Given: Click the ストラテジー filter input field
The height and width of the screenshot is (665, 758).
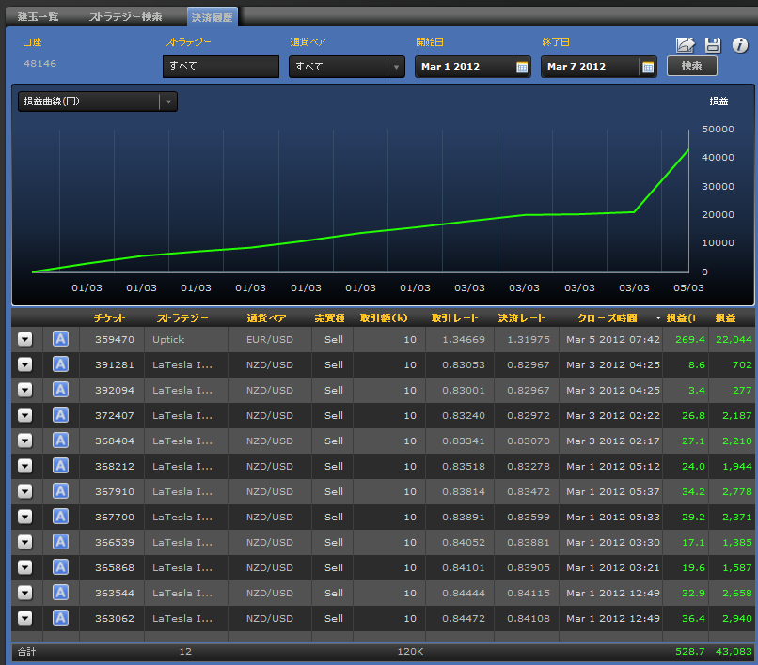Looking at the screenshot, I should pos(221,67).
